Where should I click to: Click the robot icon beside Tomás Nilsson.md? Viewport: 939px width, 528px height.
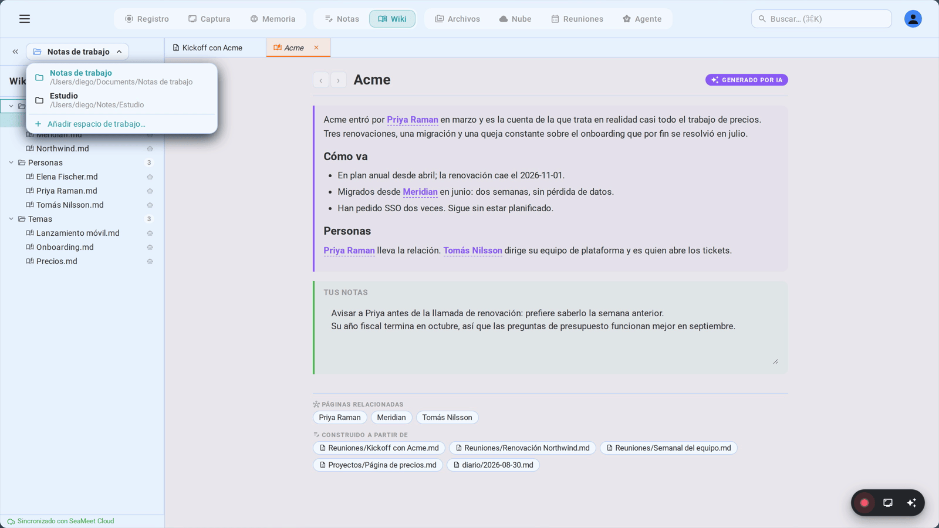(x=150, y=205)
